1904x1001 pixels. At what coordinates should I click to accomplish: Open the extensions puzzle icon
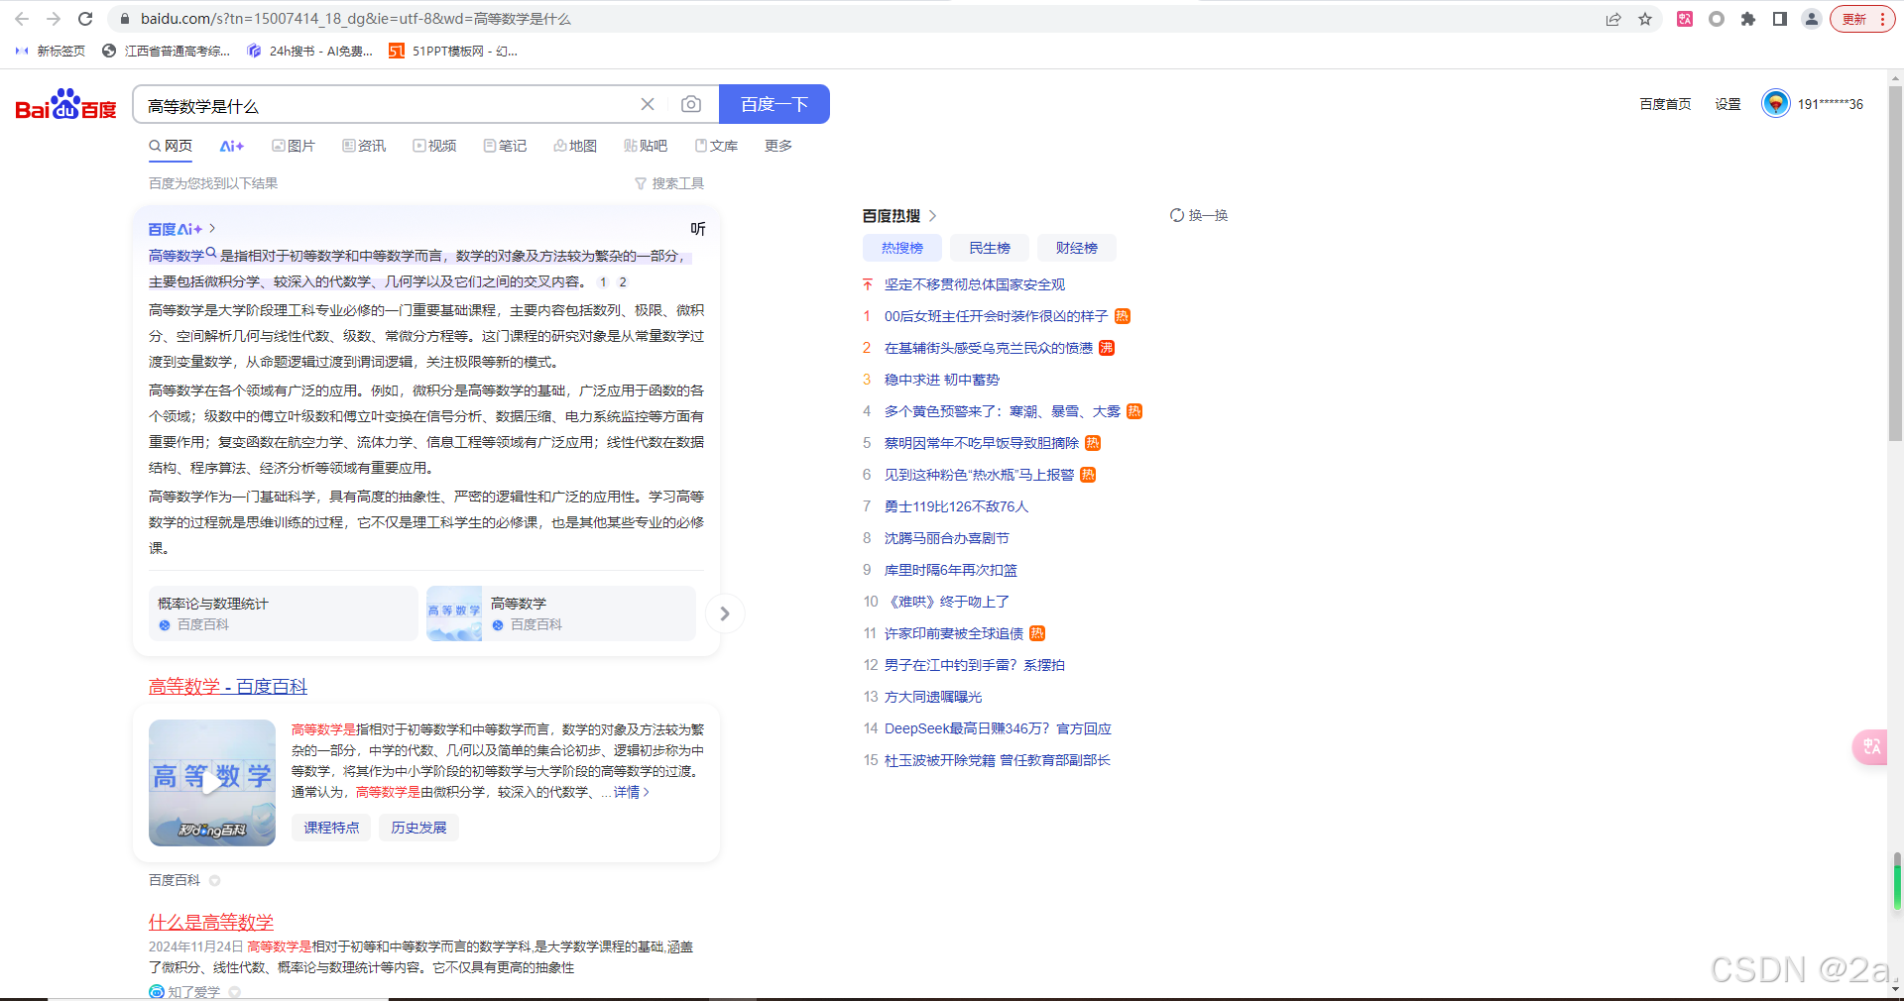pos(1748,19)
